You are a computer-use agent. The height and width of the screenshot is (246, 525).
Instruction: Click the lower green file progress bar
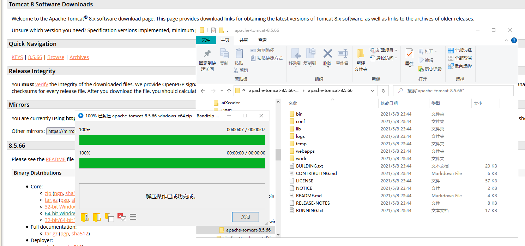(172, 163)
